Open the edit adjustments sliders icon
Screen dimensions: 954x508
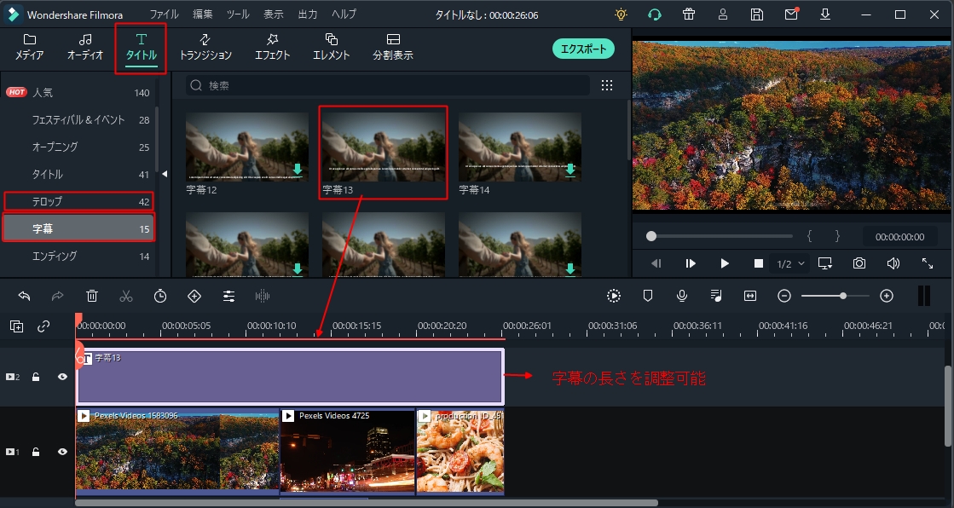tap(228, 297)
